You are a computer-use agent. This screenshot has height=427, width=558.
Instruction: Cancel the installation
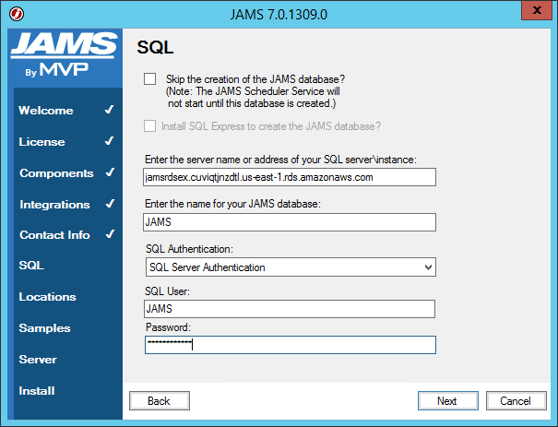tap(516, 401)
